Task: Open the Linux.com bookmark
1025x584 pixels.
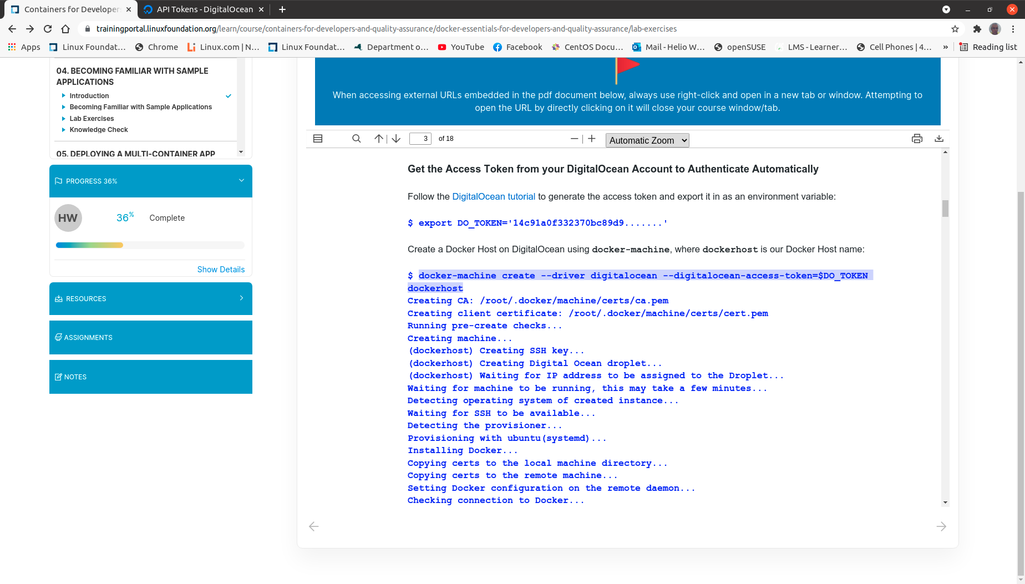Action: (223, 47)
